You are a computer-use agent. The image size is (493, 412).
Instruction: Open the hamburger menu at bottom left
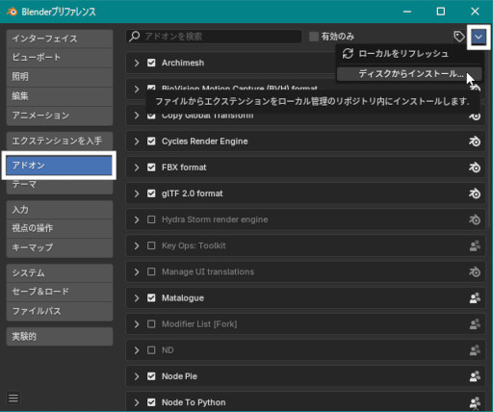[x=13, y=399]
